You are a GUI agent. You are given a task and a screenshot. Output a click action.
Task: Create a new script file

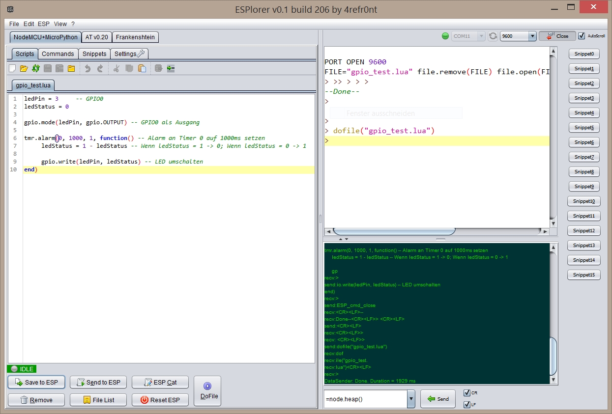click(x=12, y=68)
